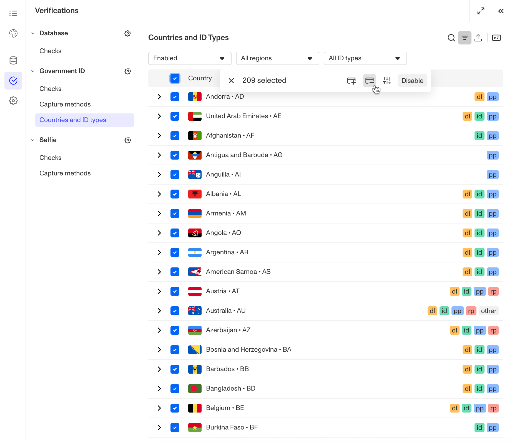This screenshot has height=442, width=512.
Task: Open Checks under Government ID
Action: 50,89
